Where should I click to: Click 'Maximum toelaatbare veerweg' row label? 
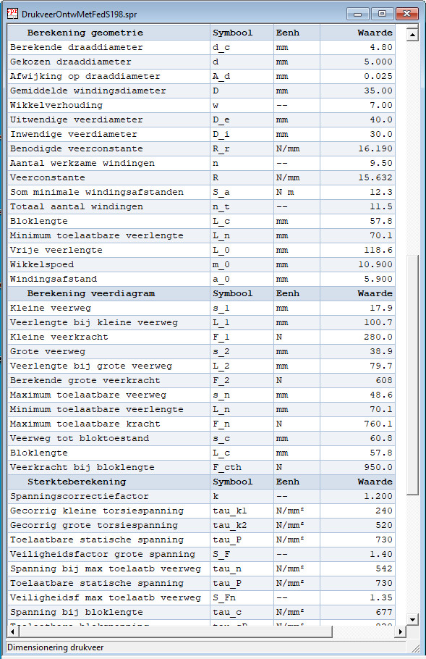(x=88, y=395)
